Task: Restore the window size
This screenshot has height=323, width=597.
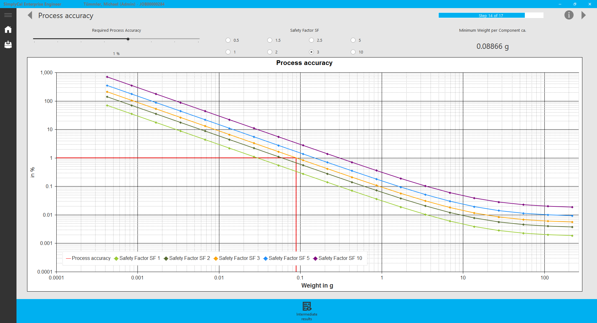Action: (575, 4)
